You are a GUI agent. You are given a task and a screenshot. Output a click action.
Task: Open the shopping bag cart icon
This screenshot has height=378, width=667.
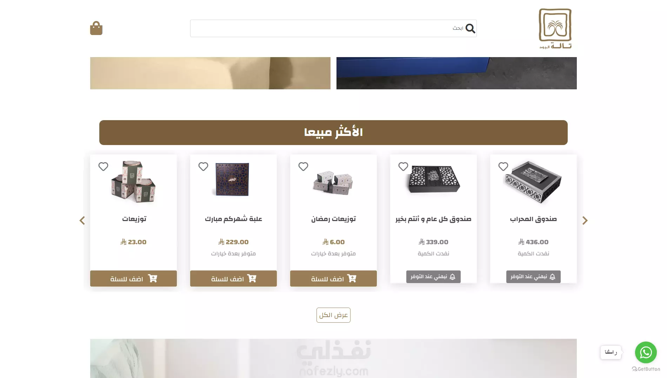pos(96,28)
